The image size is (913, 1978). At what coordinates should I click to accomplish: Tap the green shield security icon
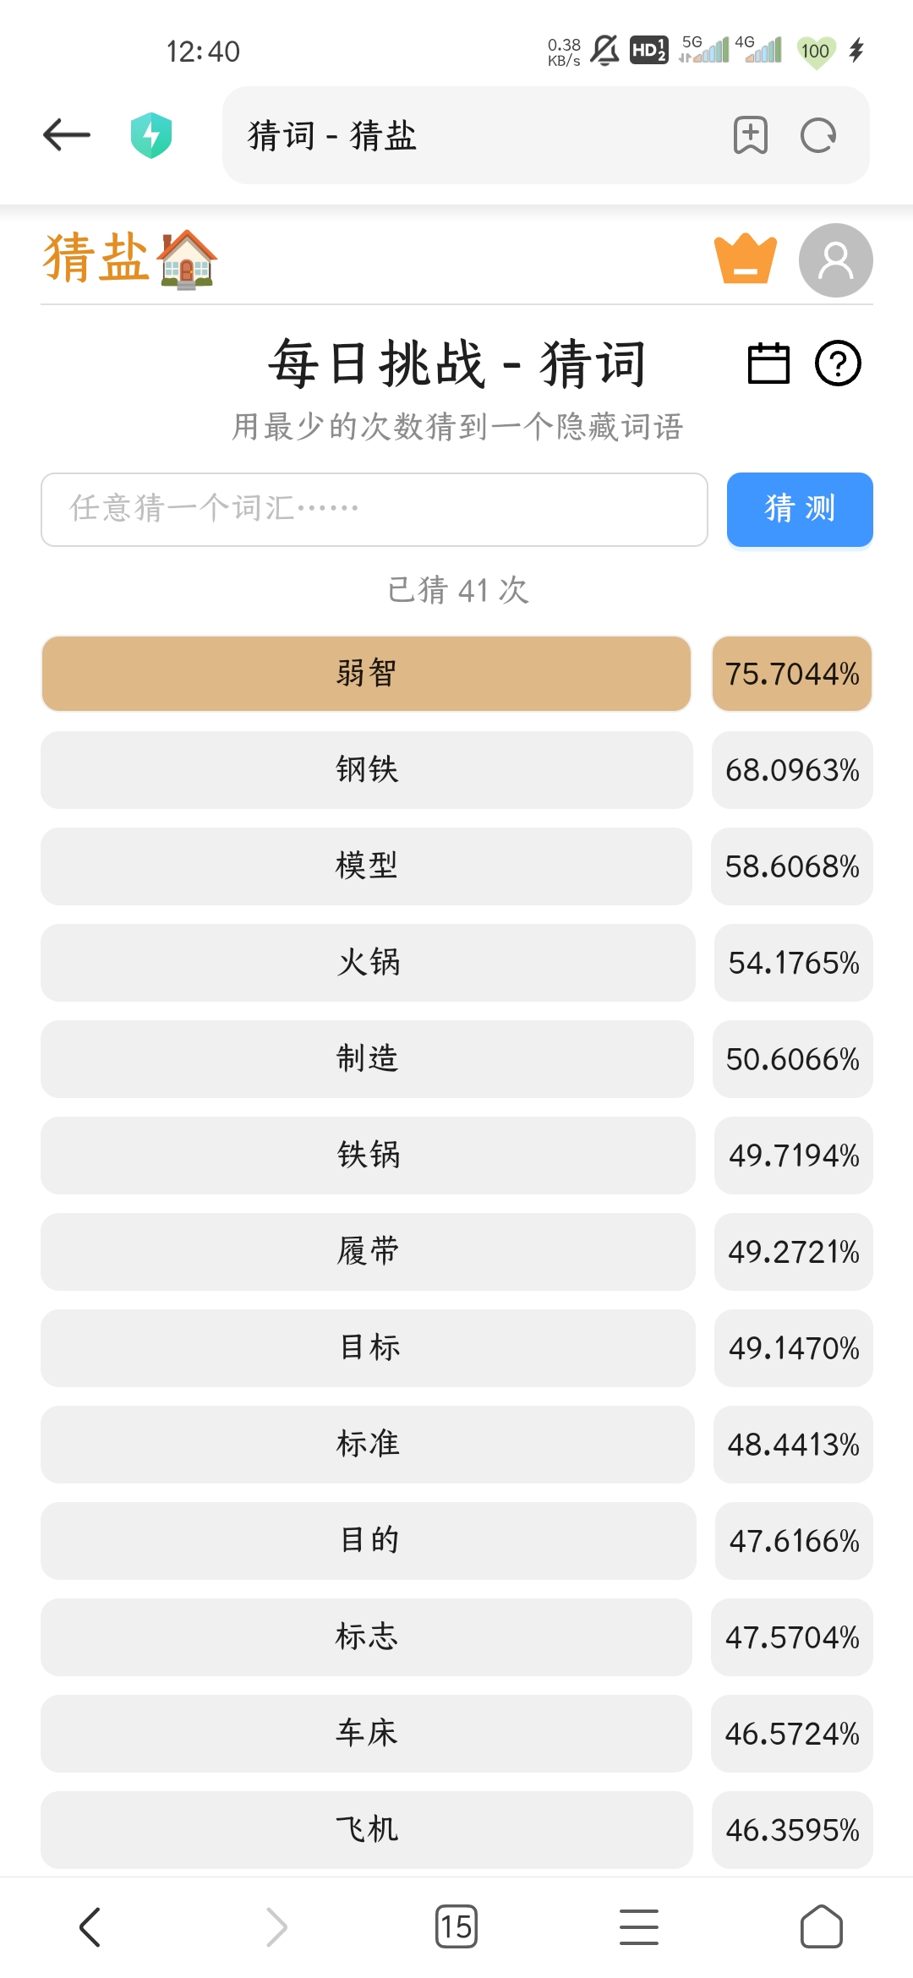point(151,135)
